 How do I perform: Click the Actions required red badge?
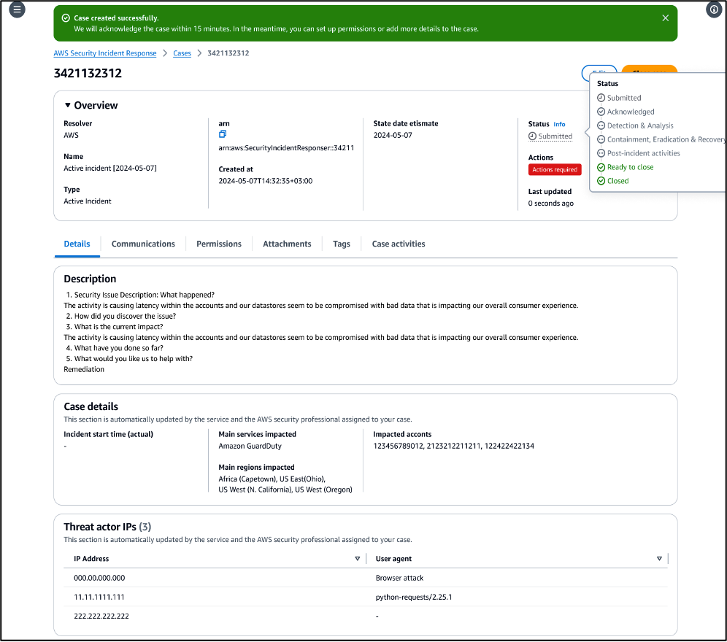555,170
